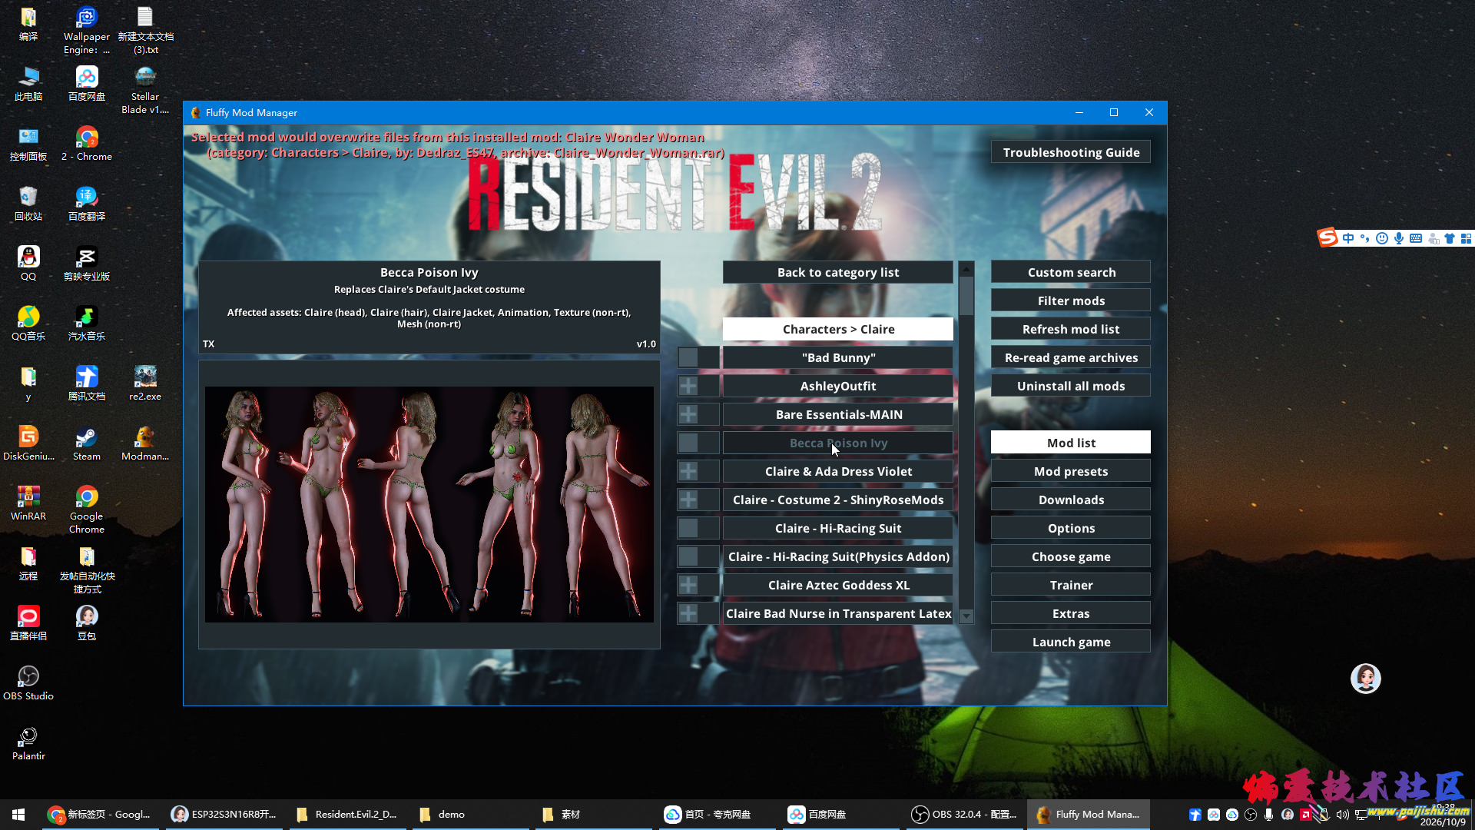
Task: Open the Troubleshooting Guide
Action: click(1071, 152)
